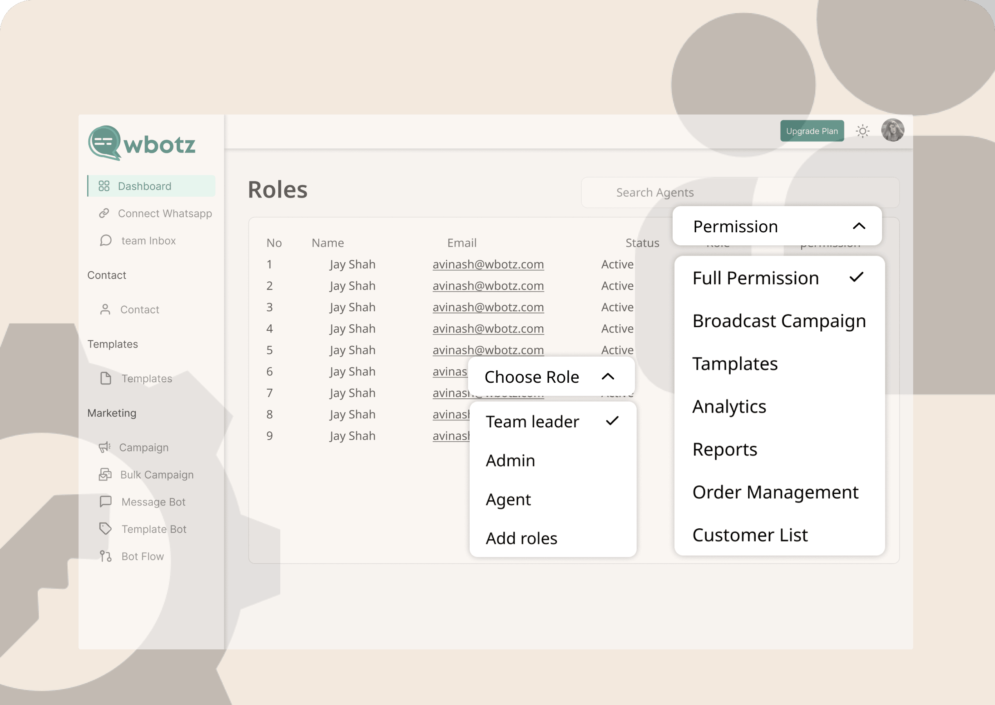995x705 pixels.
Task: Click the Connect Whatsapp link icon
Action: [x=104, y=213]
